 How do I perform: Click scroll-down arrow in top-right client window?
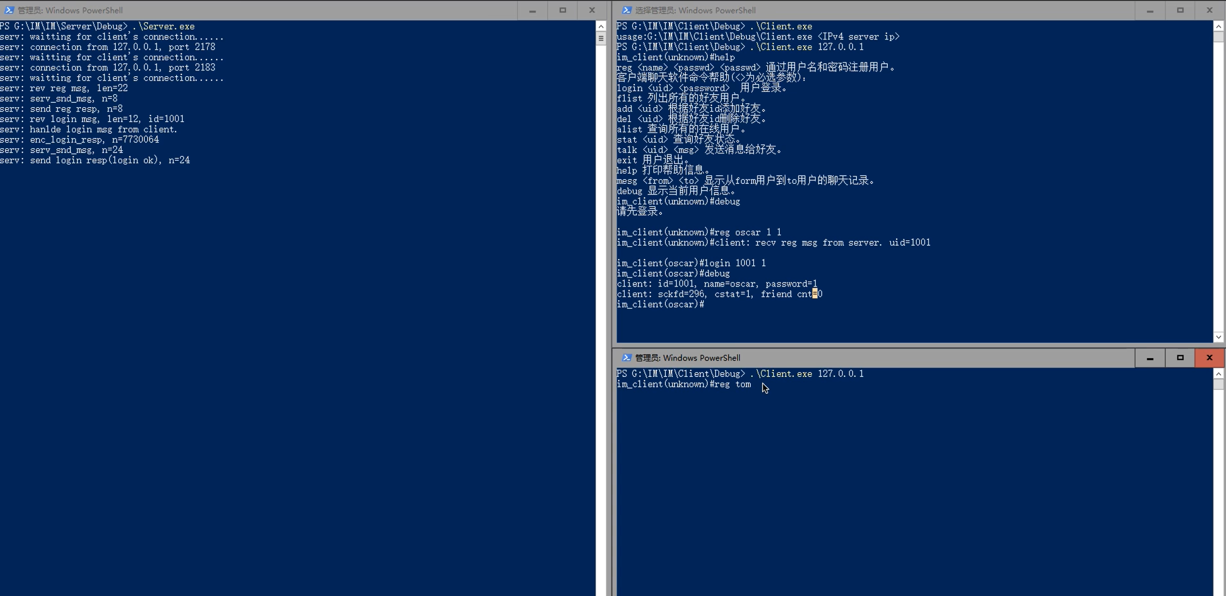[1218, 337]
